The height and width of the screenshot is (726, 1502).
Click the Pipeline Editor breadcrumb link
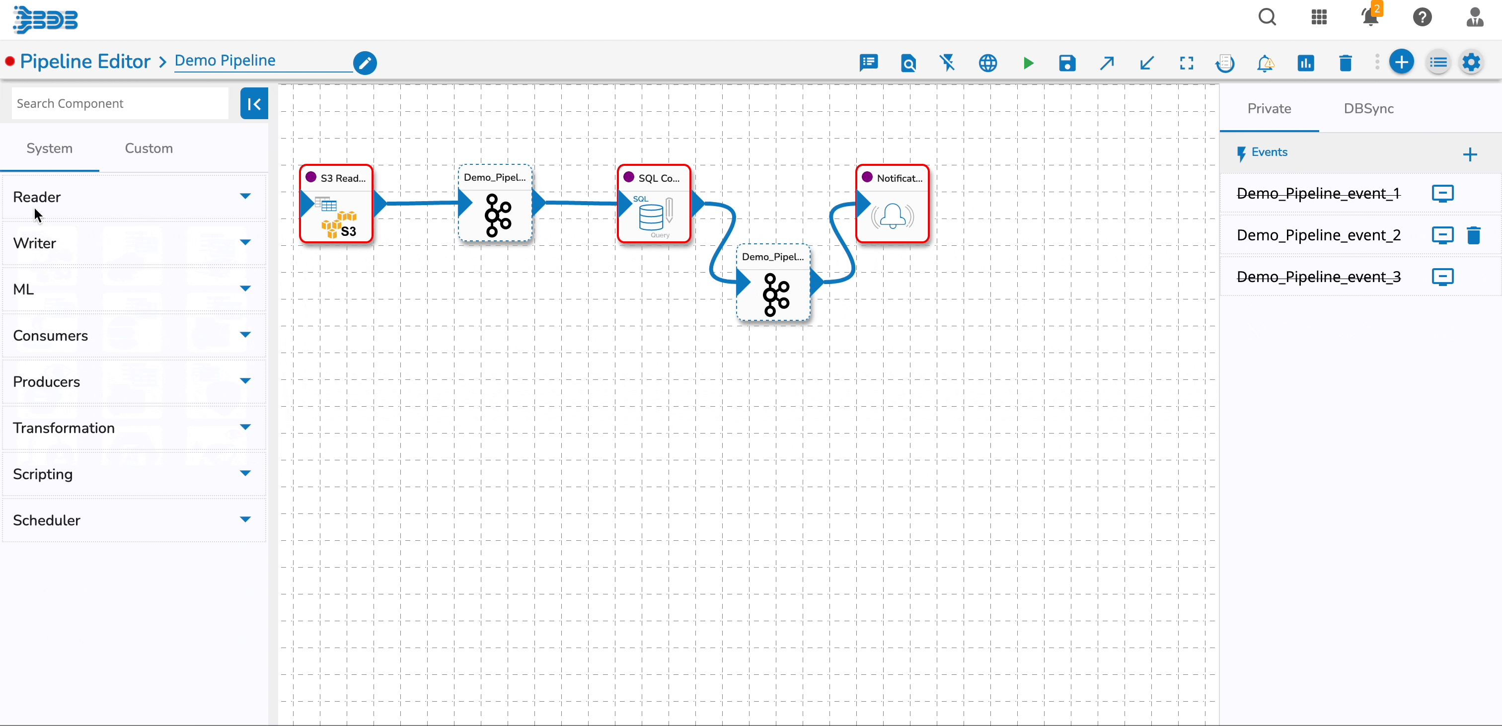point(85,61)
